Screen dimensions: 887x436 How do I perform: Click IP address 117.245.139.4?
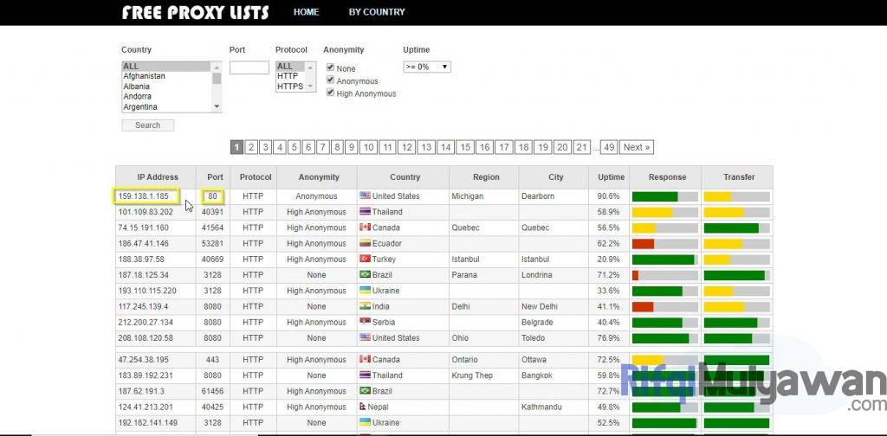tap(143, 306)
